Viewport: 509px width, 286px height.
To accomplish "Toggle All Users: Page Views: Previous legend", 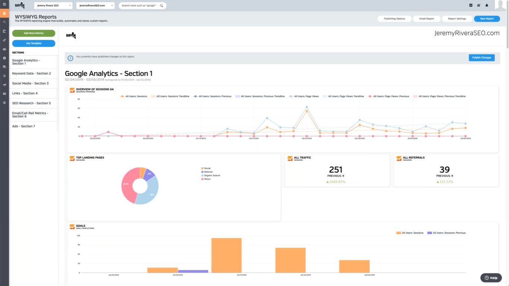I will click(388, 96).
